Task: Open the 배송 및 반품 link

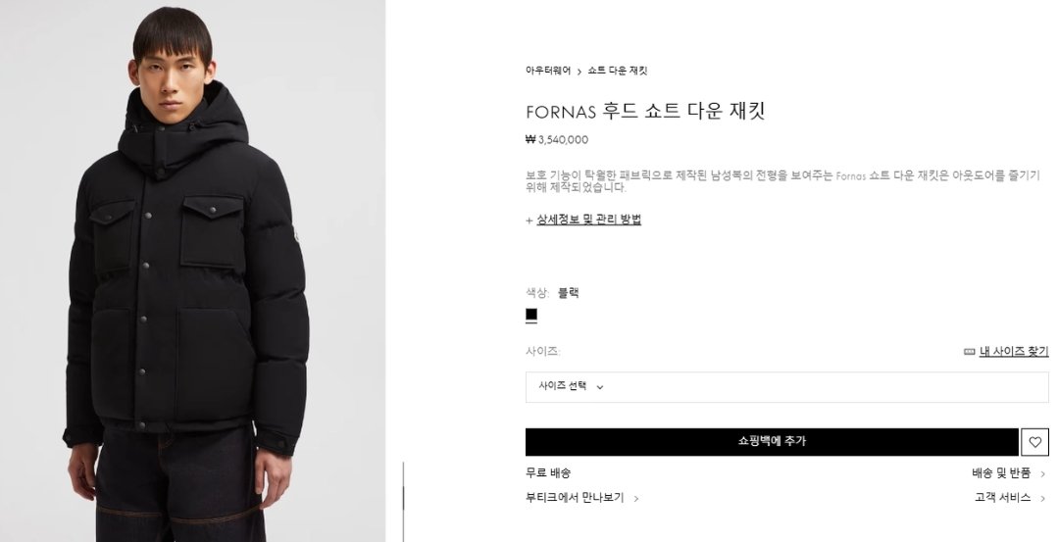Action: pos(1001,473)
